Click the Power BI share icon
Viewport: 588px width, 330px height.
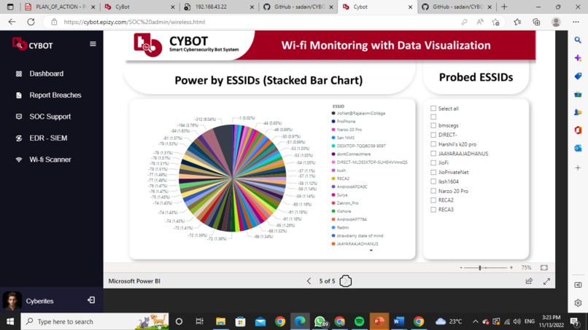tap(529, 281)
